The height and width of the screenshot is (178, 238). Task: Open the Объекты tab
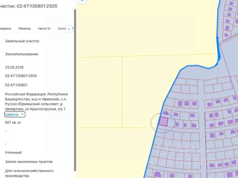click(24, 29)
